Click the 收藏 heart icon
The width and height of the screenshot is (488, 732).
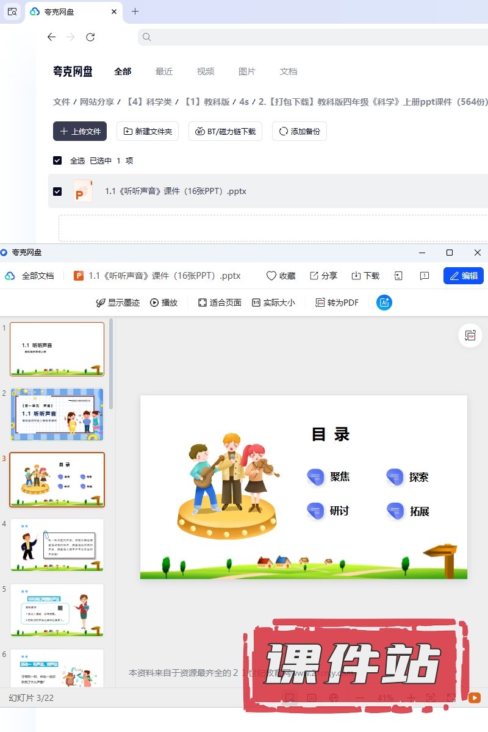click(x=271, y=276)
